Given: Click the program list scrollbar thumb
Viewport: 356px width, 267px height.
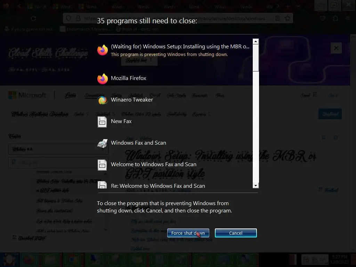Looking at the screenshot, I should [x=256, y=58].
